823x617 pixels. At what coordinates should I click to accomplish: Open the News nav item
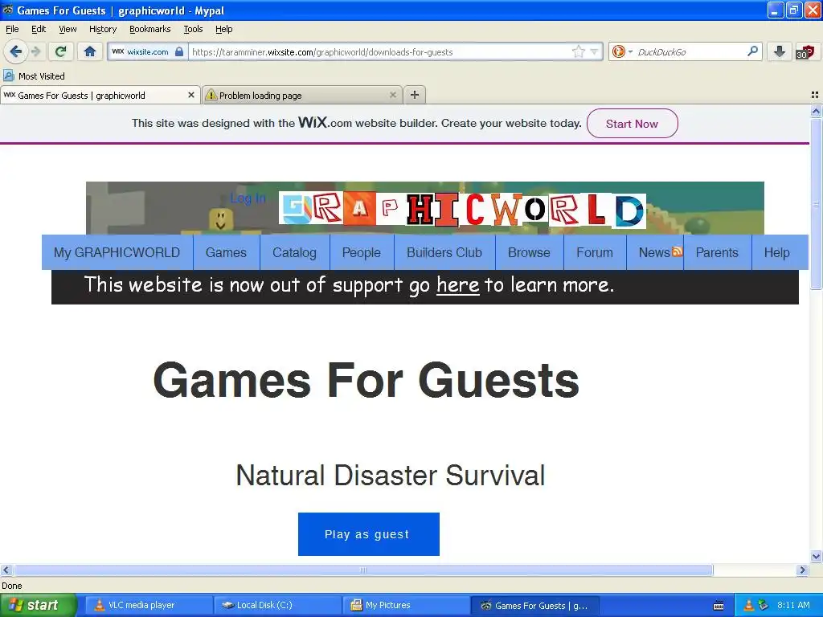654,252
